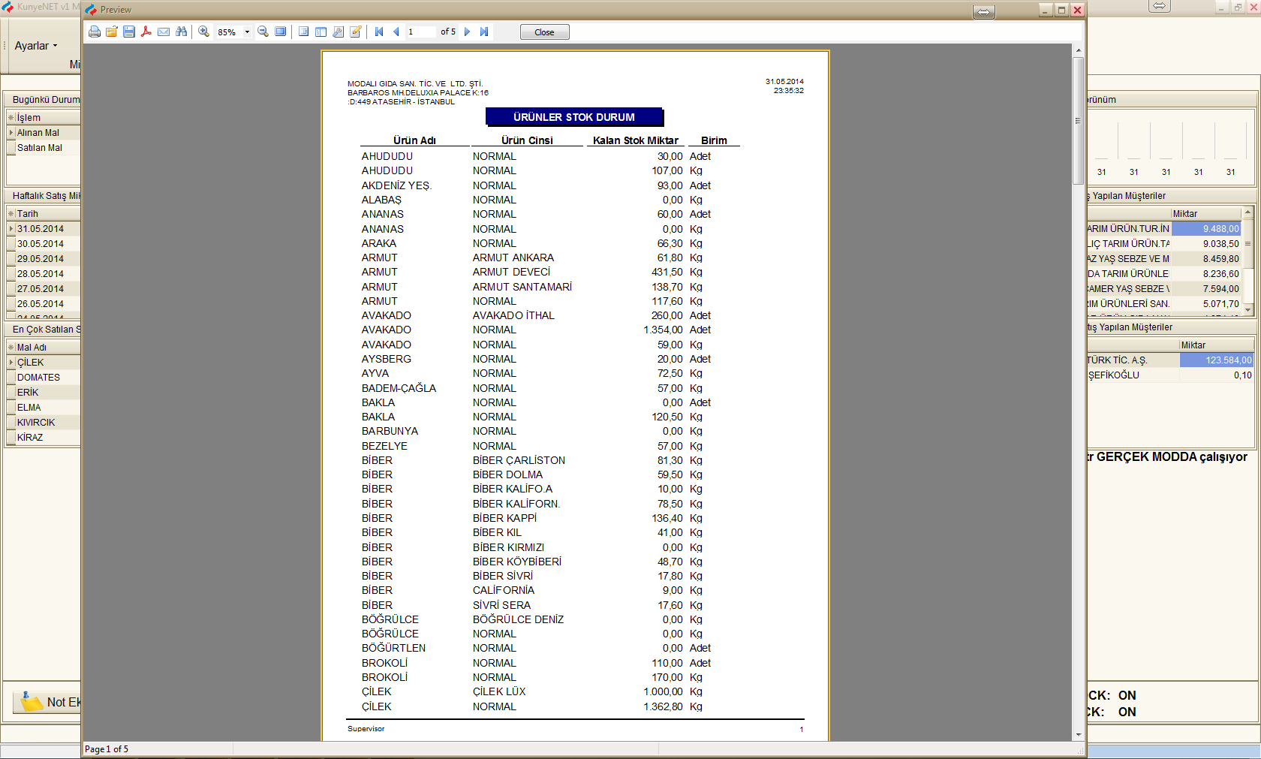1261x759 pixels.
Task: Click scroll down arrow of preview pane
Action: [1078, 735]
